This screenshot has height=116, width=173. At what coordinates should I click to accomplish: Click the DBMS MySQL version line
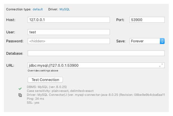click(x=47, y=87)
